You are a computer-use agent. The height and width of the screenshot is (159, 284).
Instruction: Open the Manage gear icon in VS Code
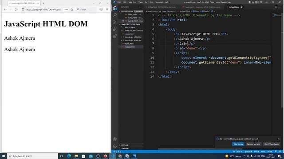(x=115, y=146)
